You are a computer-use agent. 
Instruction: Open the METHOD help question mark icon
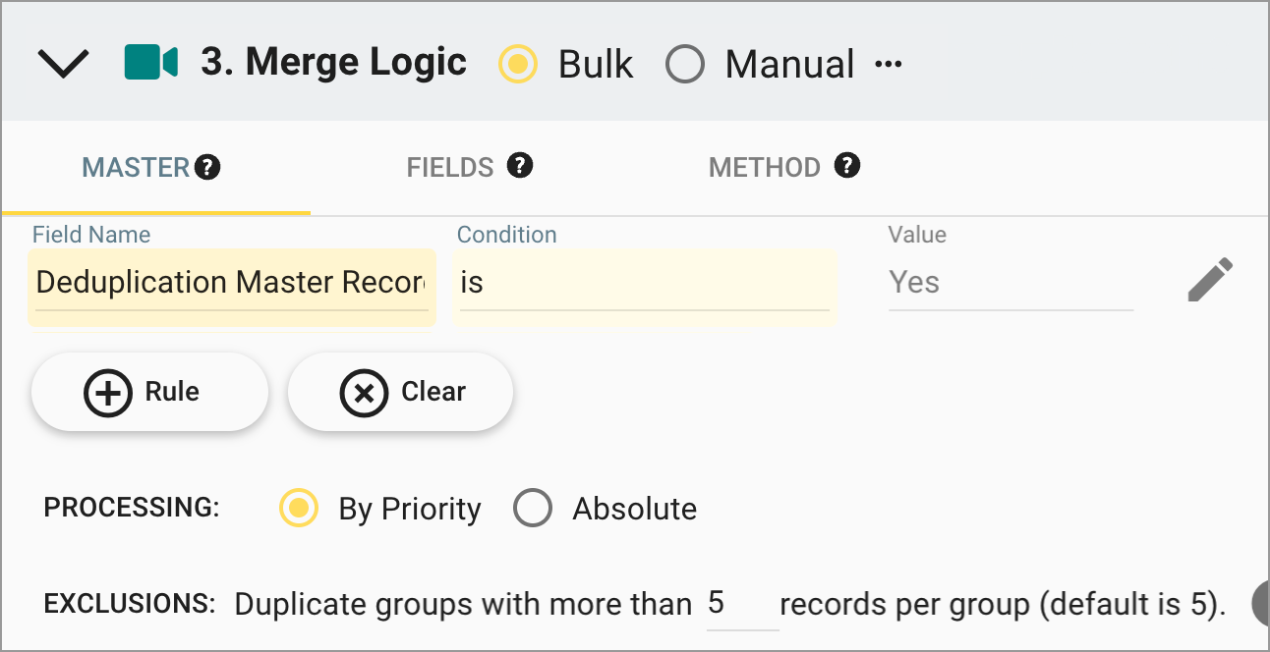coord(847,166)
